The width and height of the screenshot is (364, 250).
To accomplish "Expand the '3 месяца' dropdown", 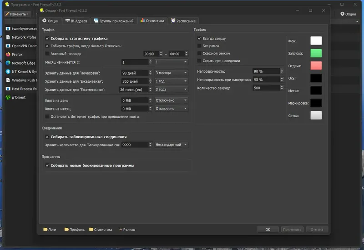I will point(171,73).
